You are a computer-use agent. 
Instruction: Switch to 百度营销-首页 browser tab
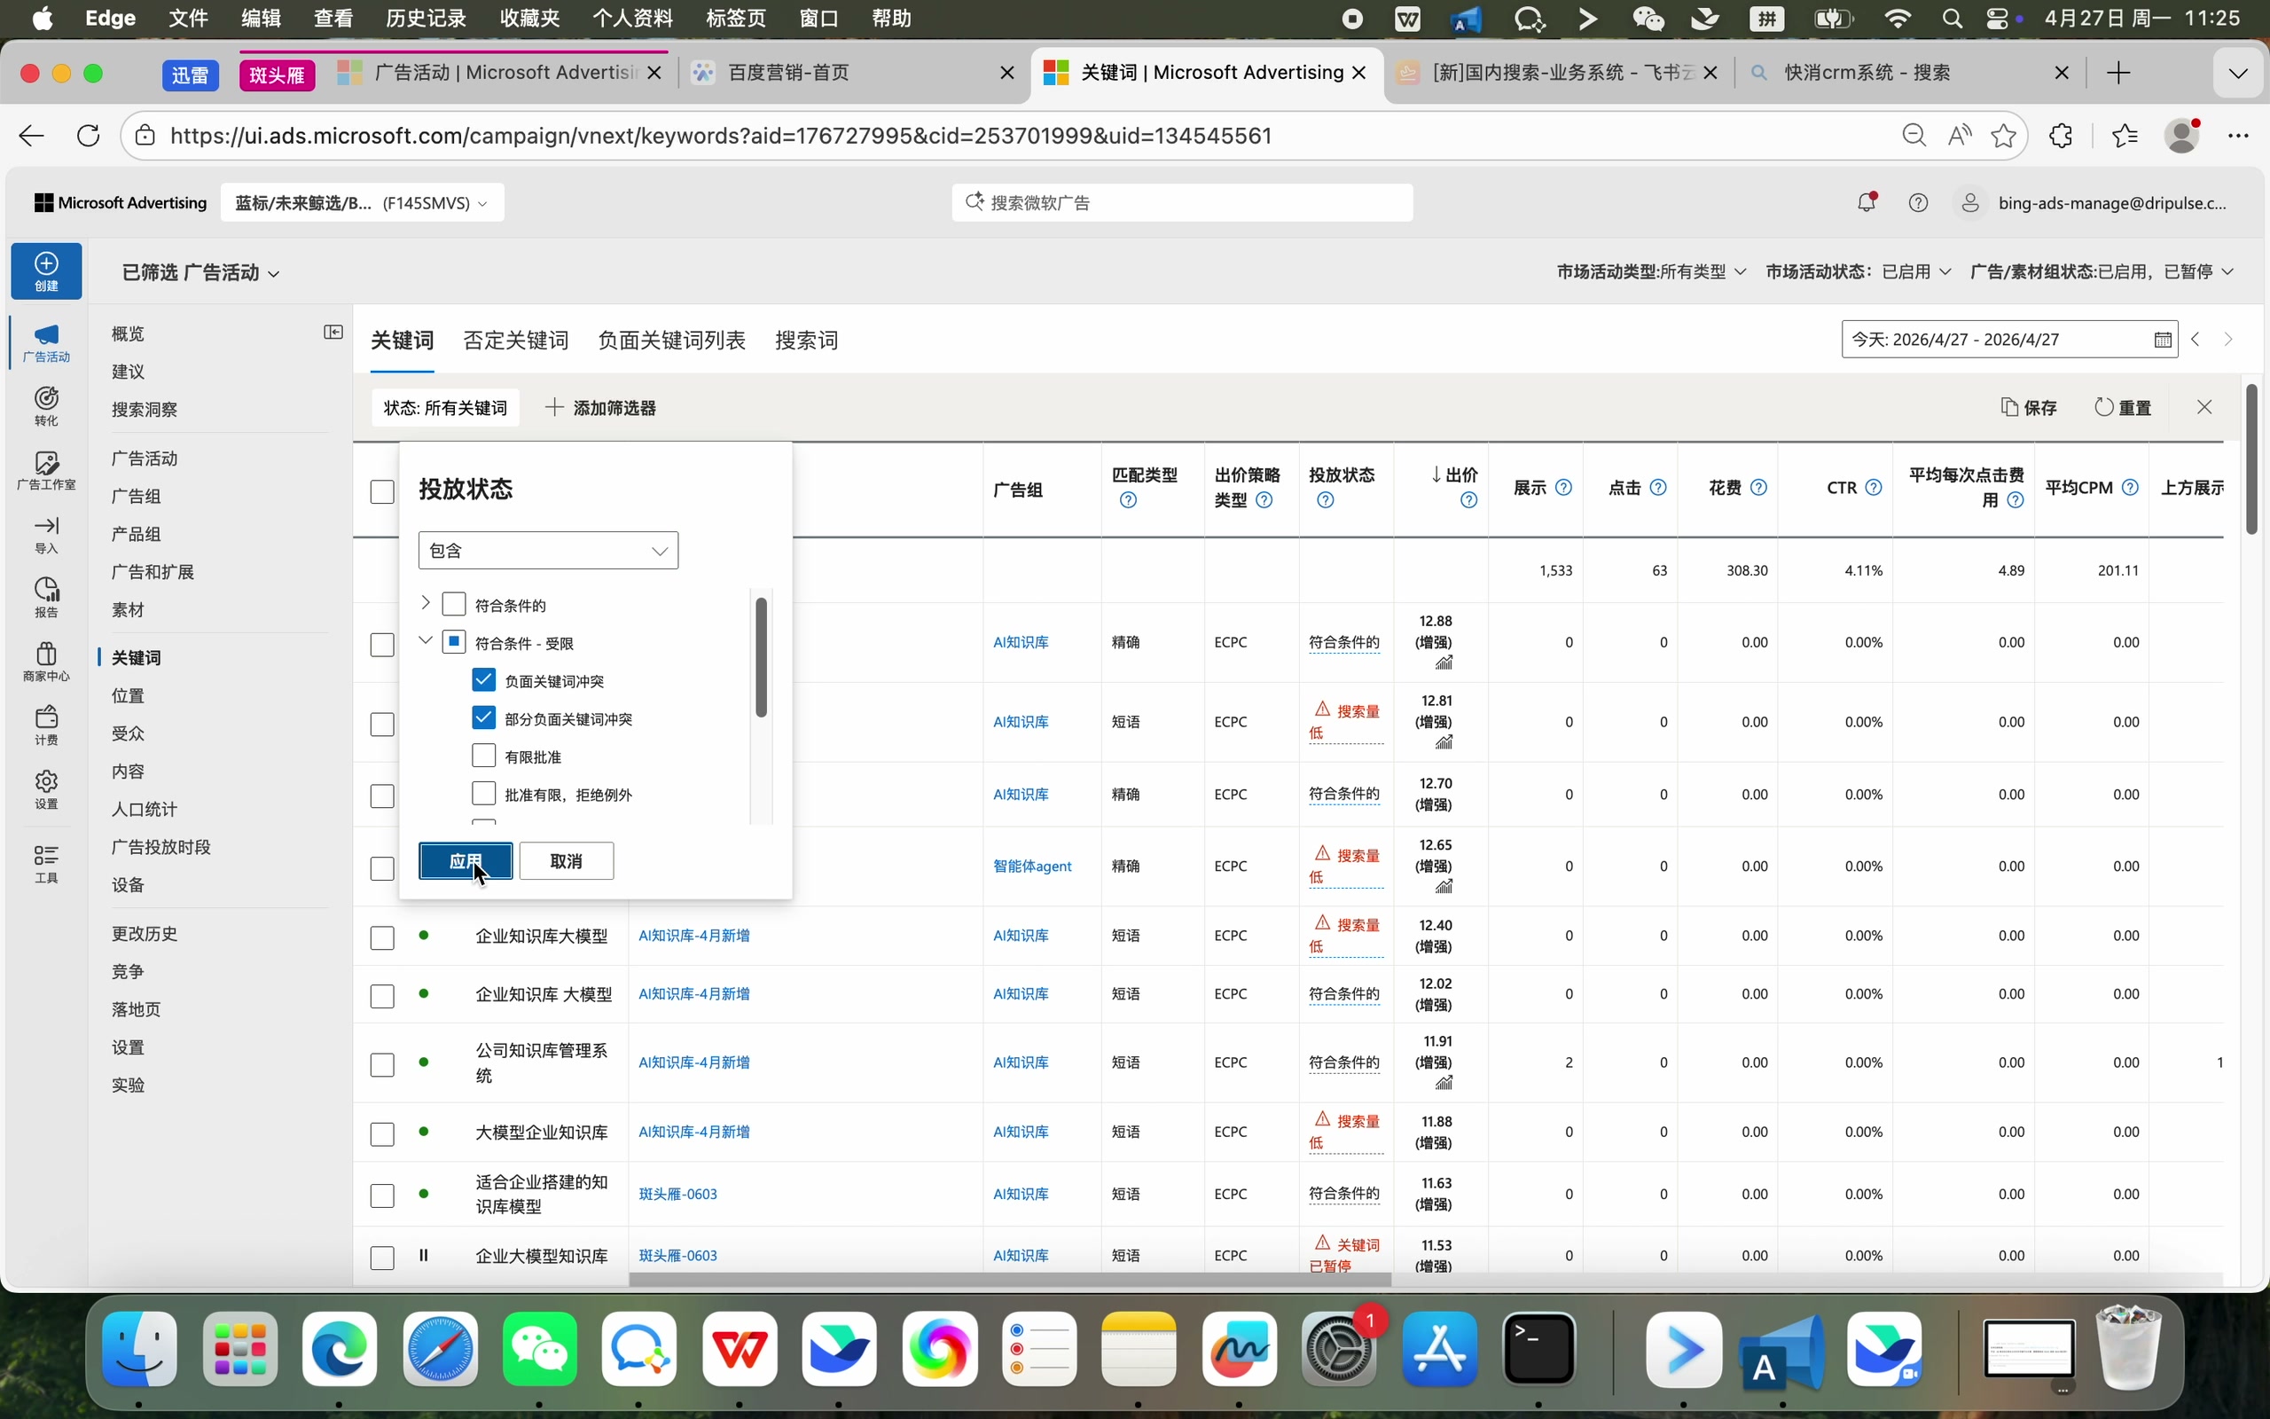click(x=852, y=74)
